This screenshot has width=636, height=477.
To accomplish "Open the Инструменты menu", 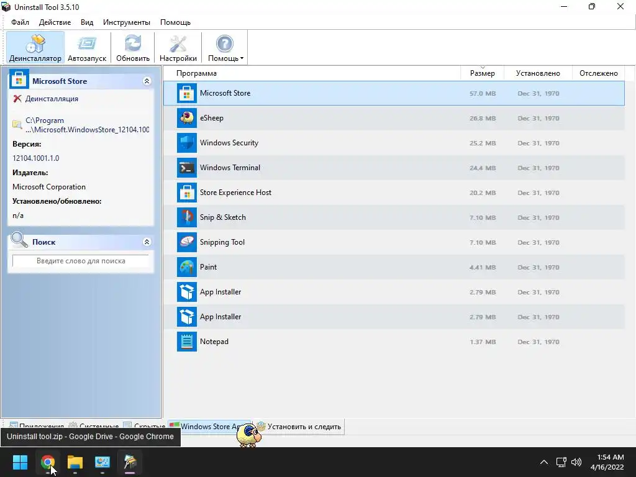I will (127, 22).
